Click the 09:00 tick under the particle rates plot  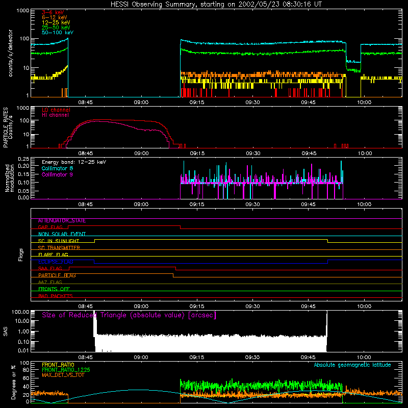(x=141, y=154)
